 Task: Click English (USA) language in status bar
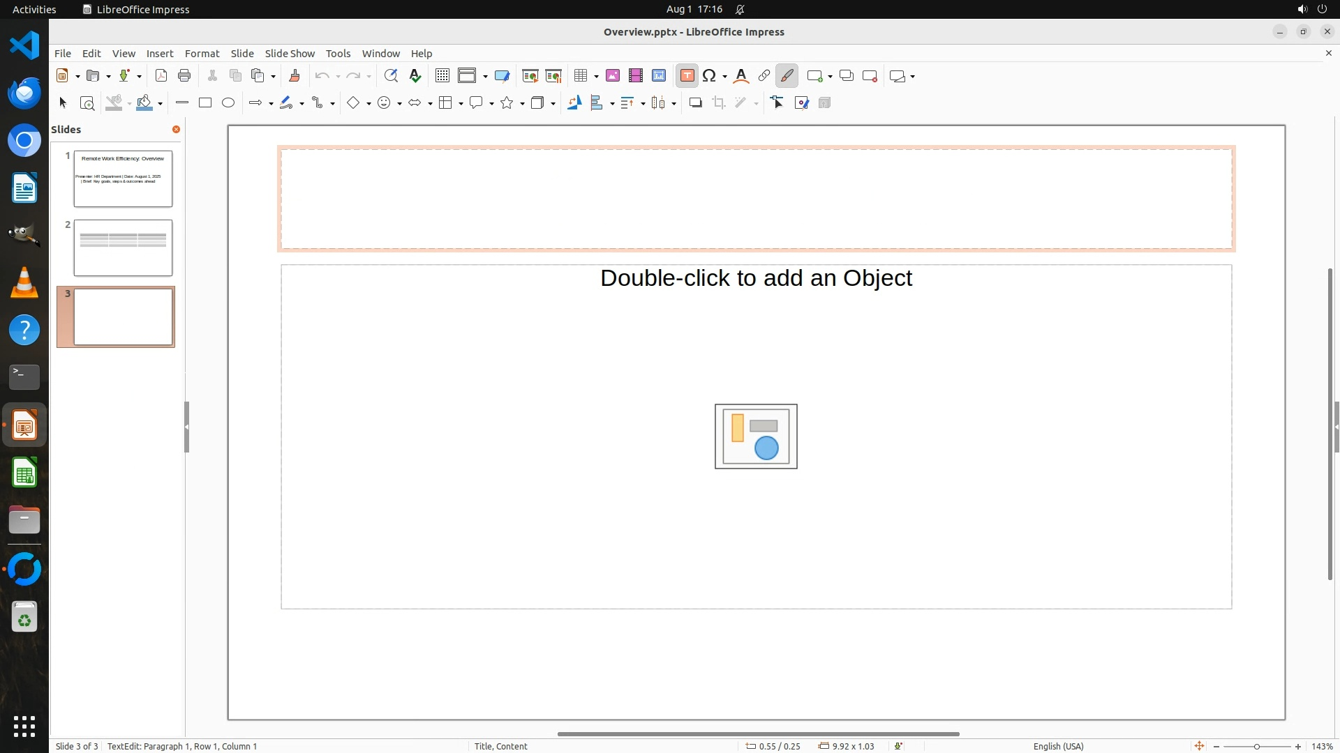pos(1058,746)
